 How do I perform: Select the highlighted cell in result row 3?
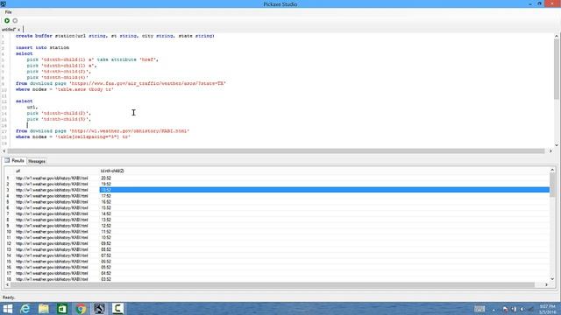point(324,190)
